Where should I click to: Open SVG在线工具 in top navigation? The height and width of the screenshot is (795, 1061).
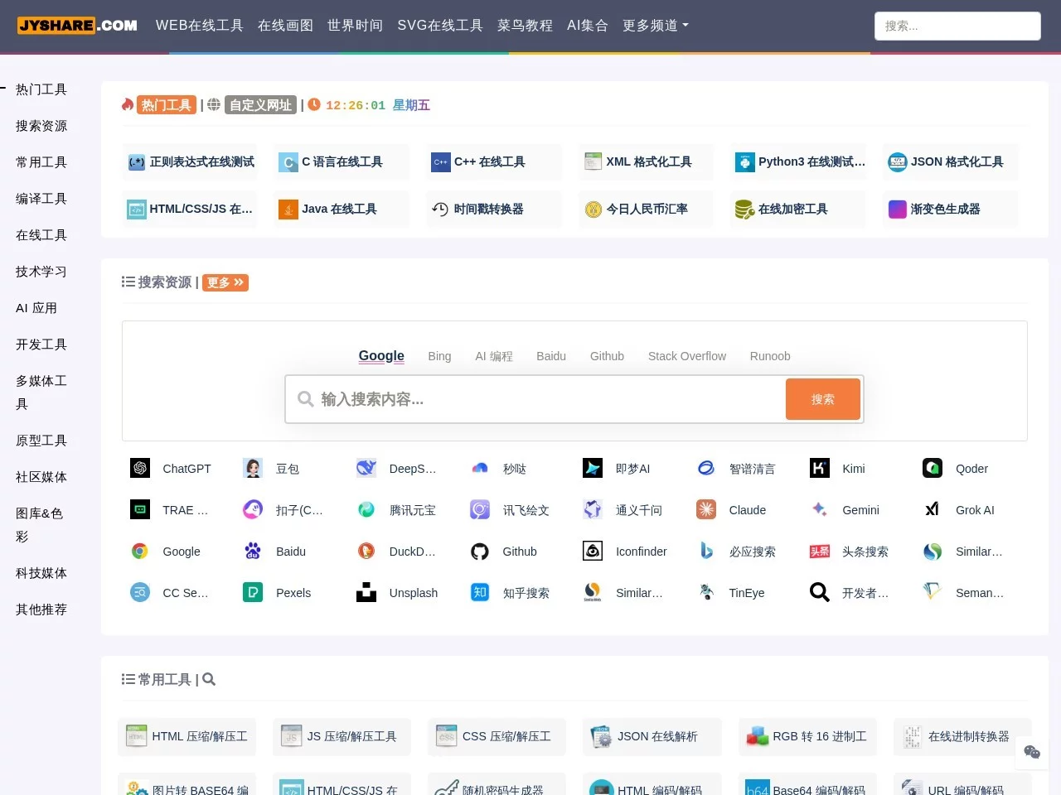pyautogui.click(x=439, y=26)
